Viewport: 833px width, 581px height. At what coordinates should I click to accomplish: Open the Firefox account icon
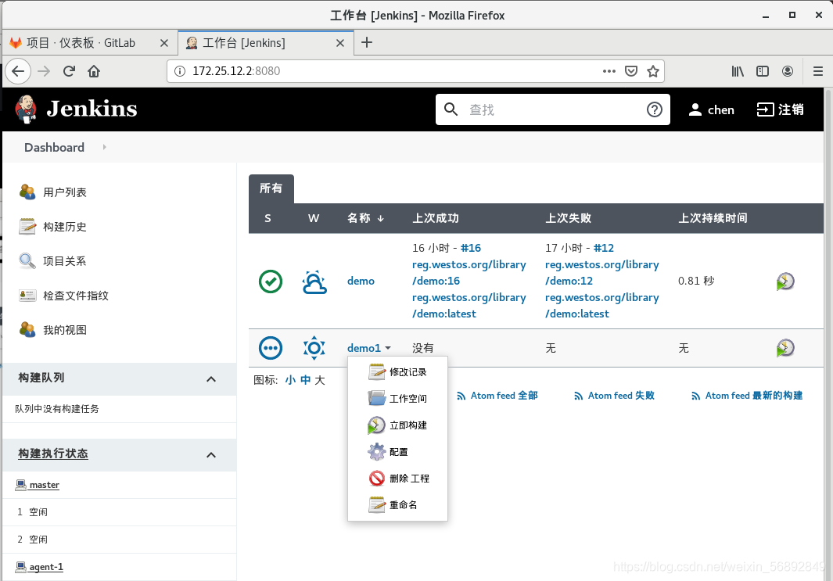[788, 71]
